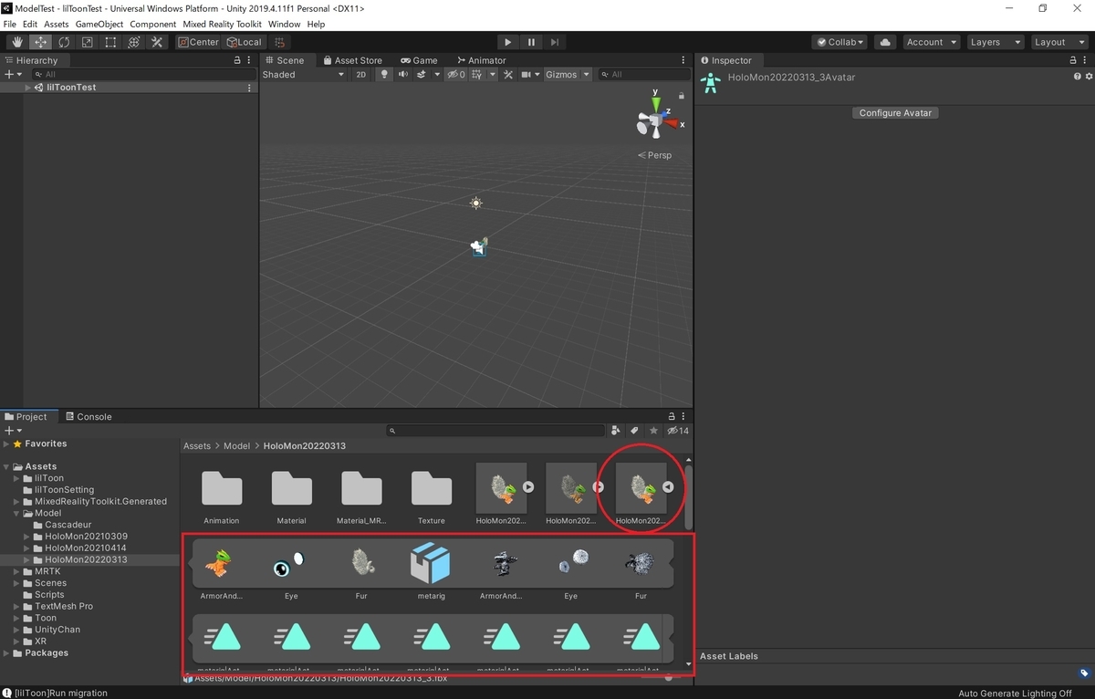Viewport: 1095px width, 699px height.
Task: Toggle the Inspector panel lock
Action: click(1073, 60)
